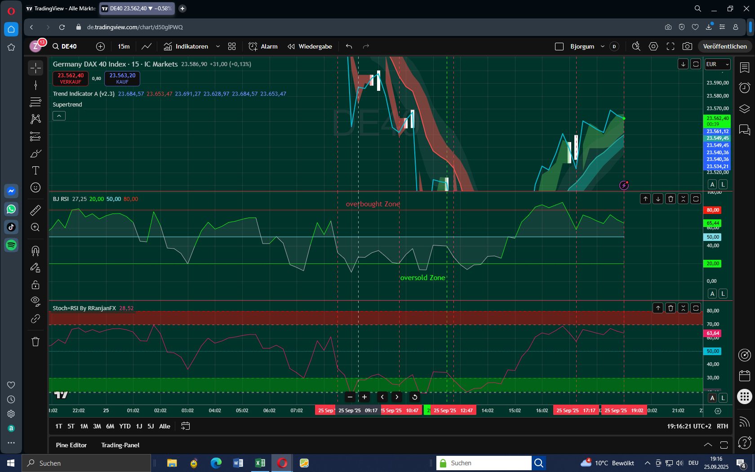Take a chart snapshot with camera icon
The width and height of the screenshot is (755, 472).
point(687,46)
